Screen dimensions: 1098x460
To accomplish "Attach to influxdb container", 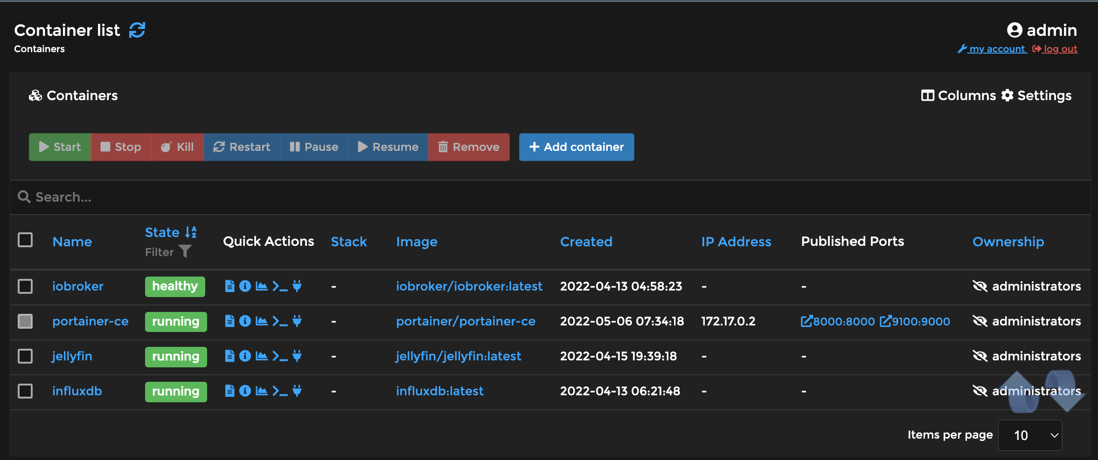I will [297, 391].
